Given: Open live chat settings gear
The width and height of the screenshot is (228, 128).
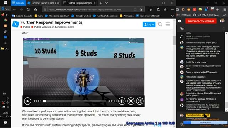Looking at the screenshot, I should pyautogui.click(x=180, y=21).
